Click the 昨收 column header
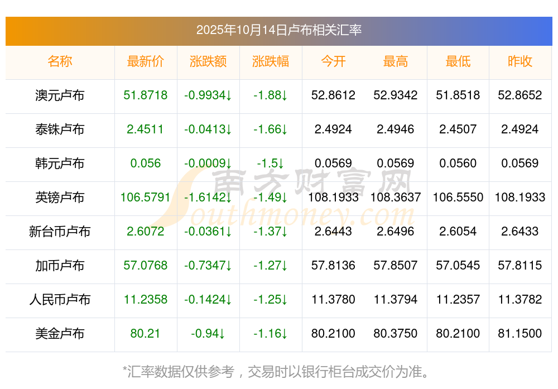 tap(520, 62)
